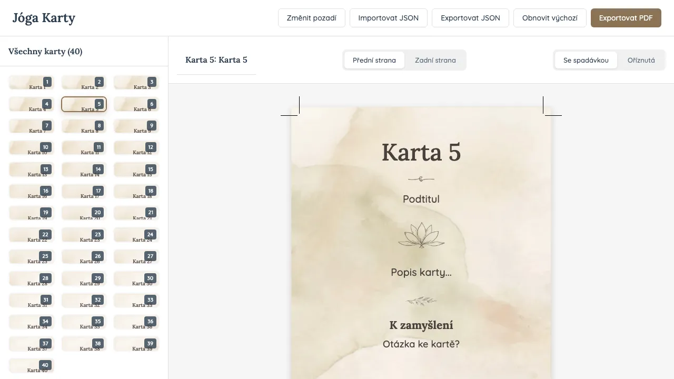Click the 'Podtitul' text on the card preview
Screen dimensions: 674x379
[421, 199]
